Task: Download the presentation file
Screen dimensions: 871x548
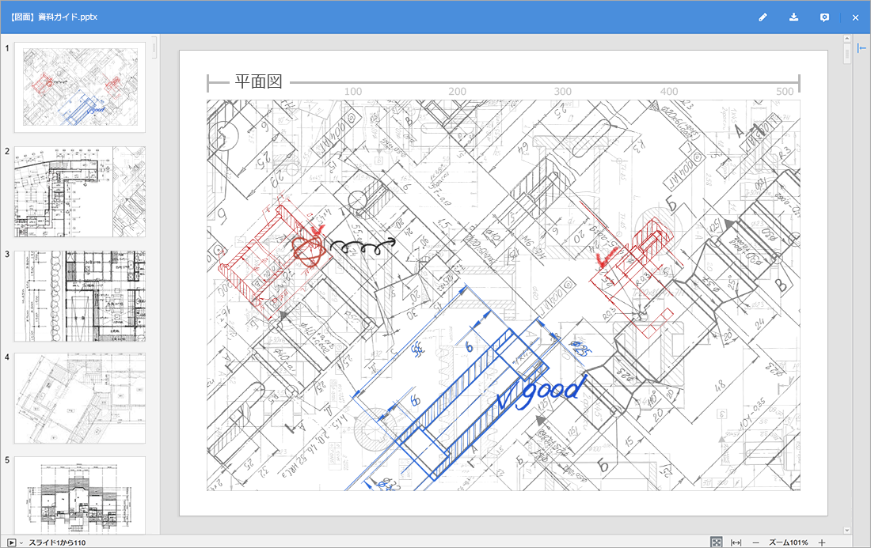Action: tap(793, 17)
